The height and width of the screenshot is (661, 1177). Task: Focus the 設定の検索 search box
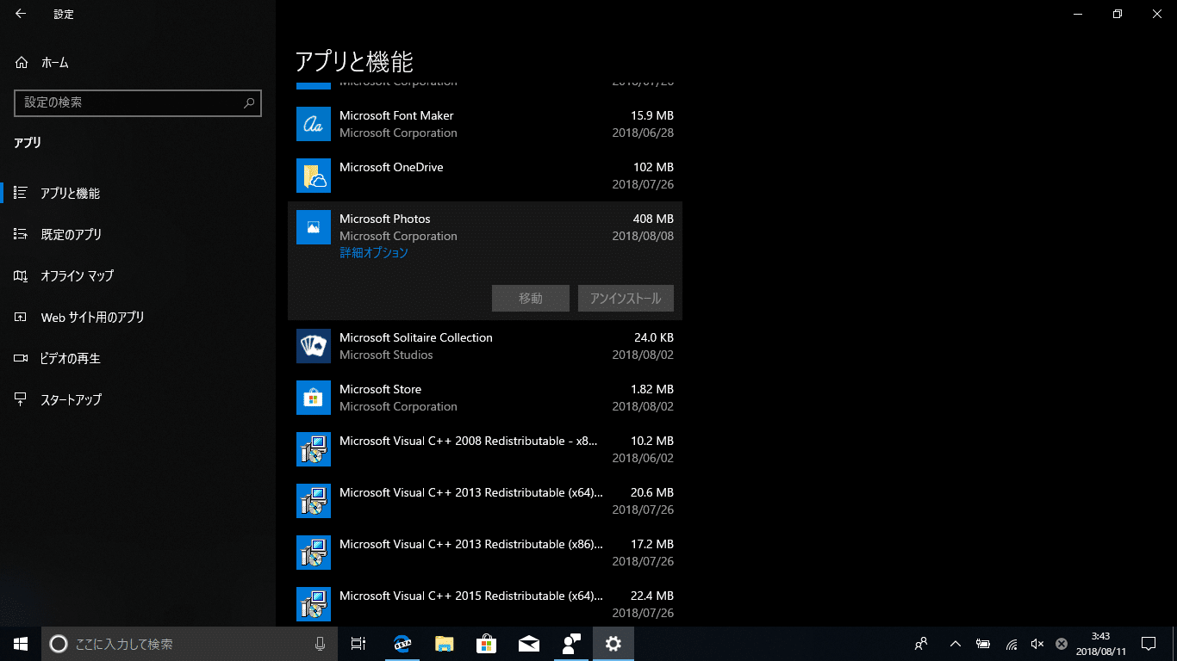point(138,102)
